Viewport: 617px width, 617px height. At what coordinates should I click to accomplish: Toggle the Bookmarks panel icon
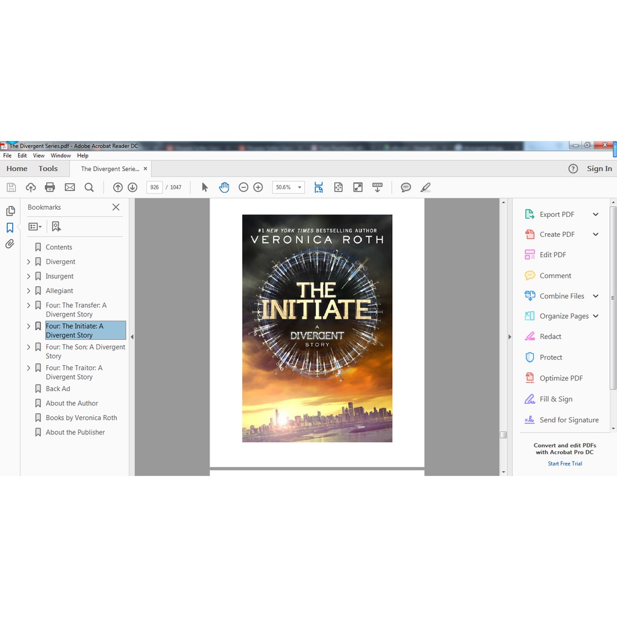click(x=10, y=228)
